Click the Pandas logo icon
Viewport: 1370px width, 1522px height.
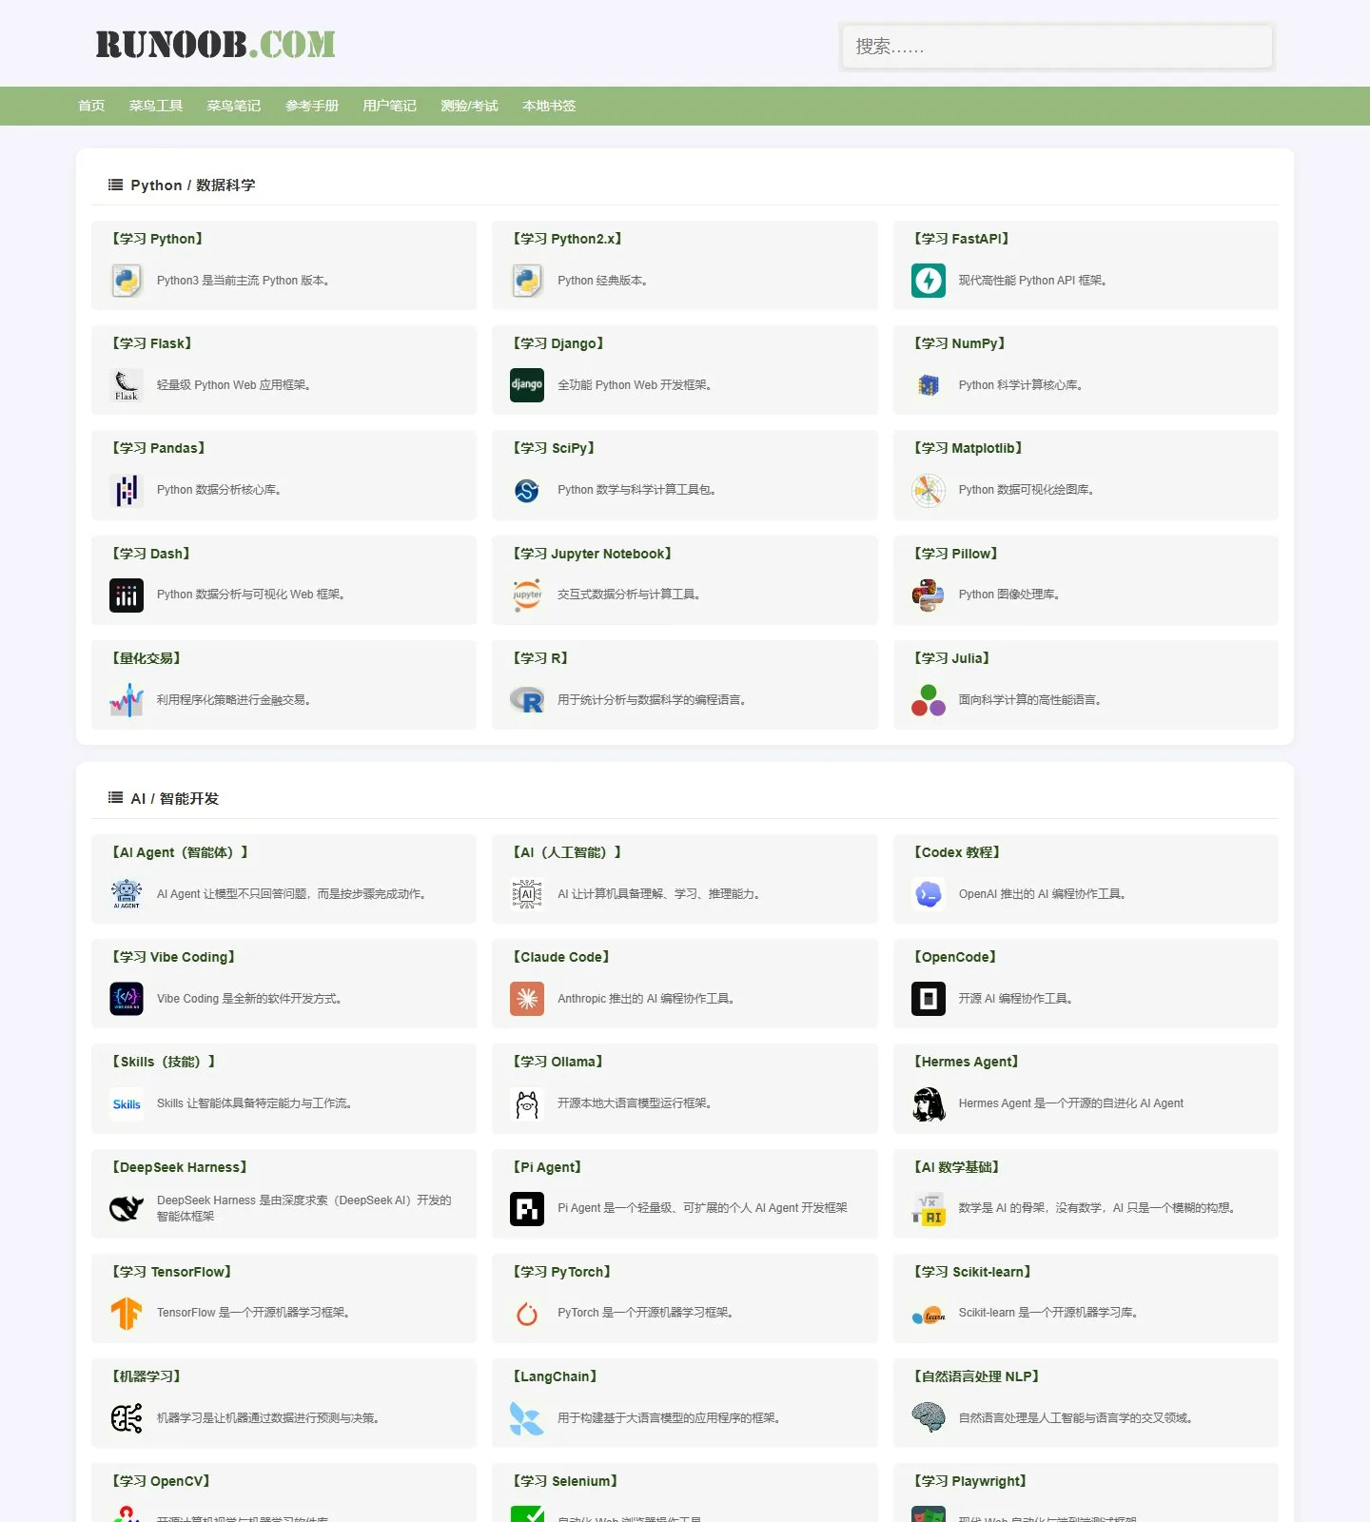click(127, 490)
